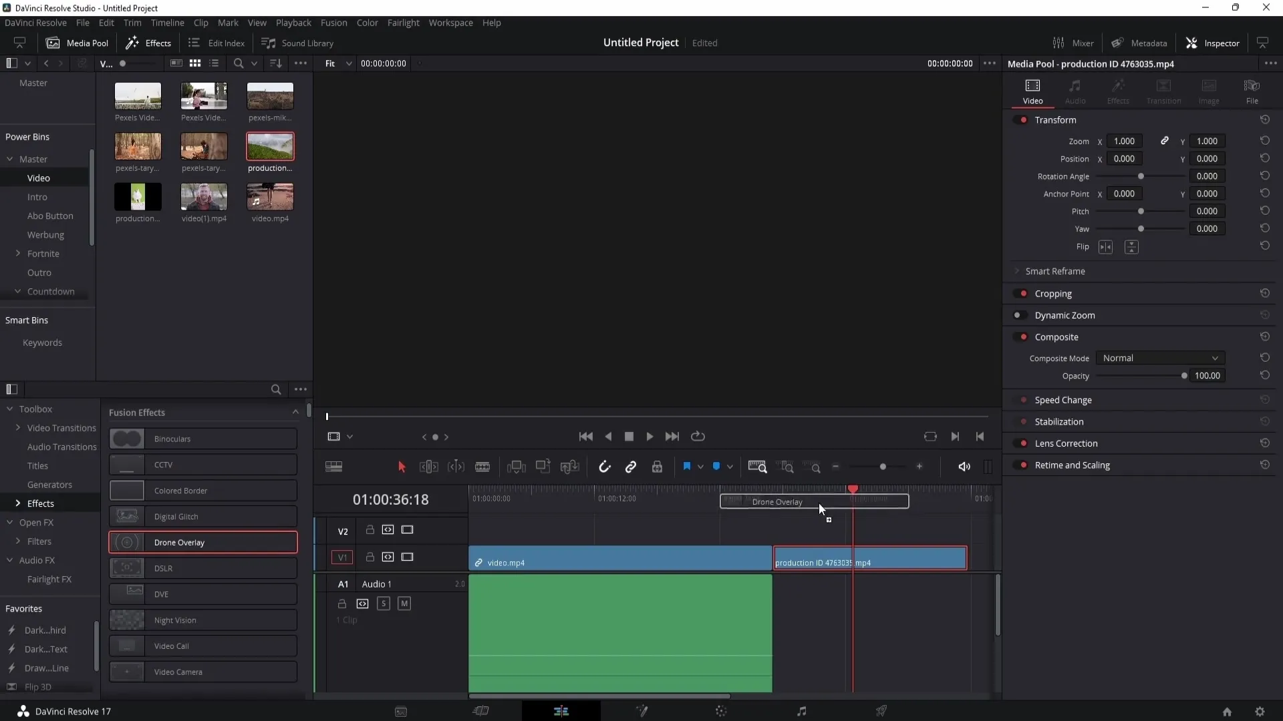Open the Workspace menu
1283x721 pixels.
tap(450, 23)
